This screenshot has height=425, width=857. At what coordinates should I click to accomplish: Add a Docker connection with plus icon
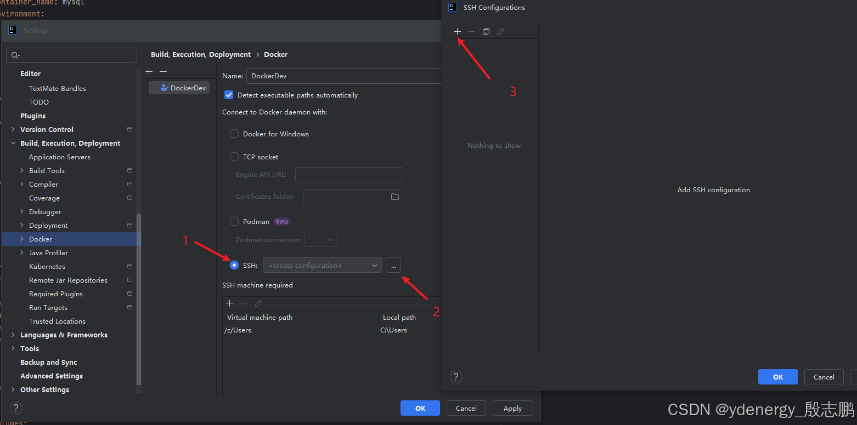tap(149, 72)
